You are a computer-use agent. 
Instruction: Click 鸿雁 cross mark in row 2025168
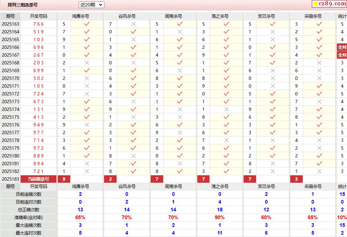tap(87, 63)
